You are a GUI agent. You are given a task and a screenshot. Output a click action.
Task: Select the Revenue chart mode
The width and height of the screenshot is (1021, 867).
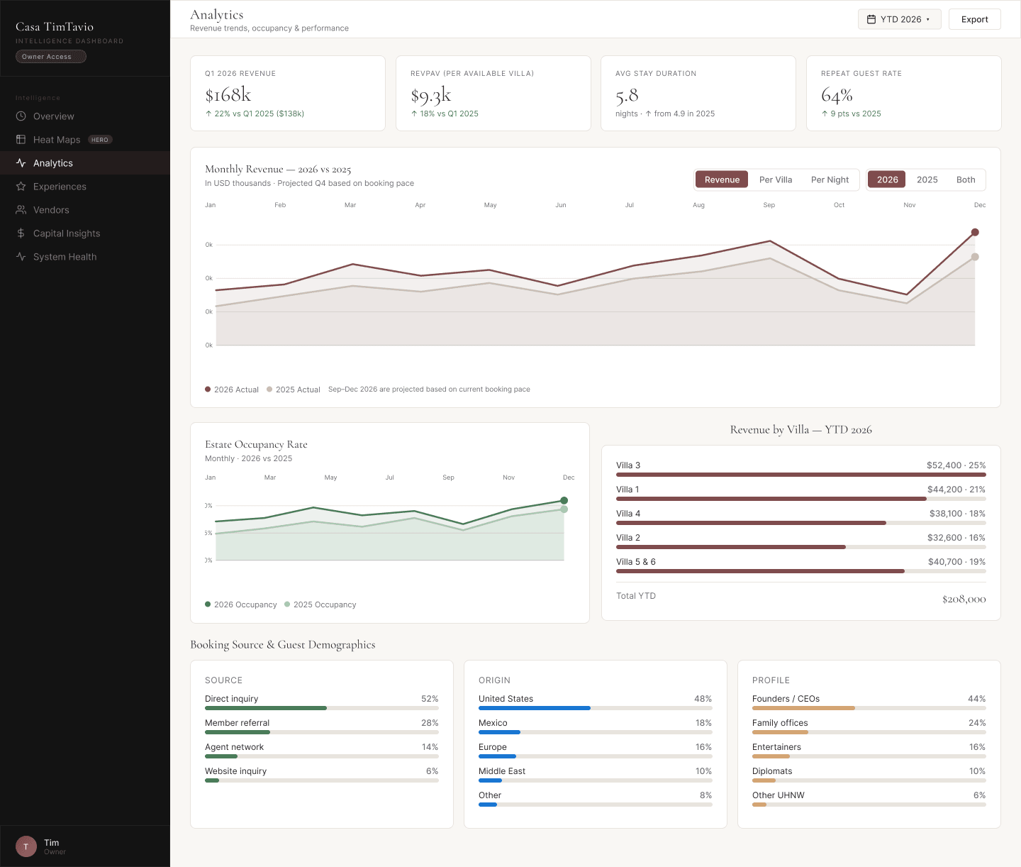[722, 180]
